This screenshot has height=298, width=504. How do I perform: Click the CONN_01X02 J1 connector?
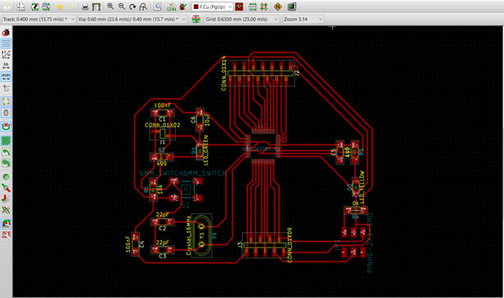[162, 133]
